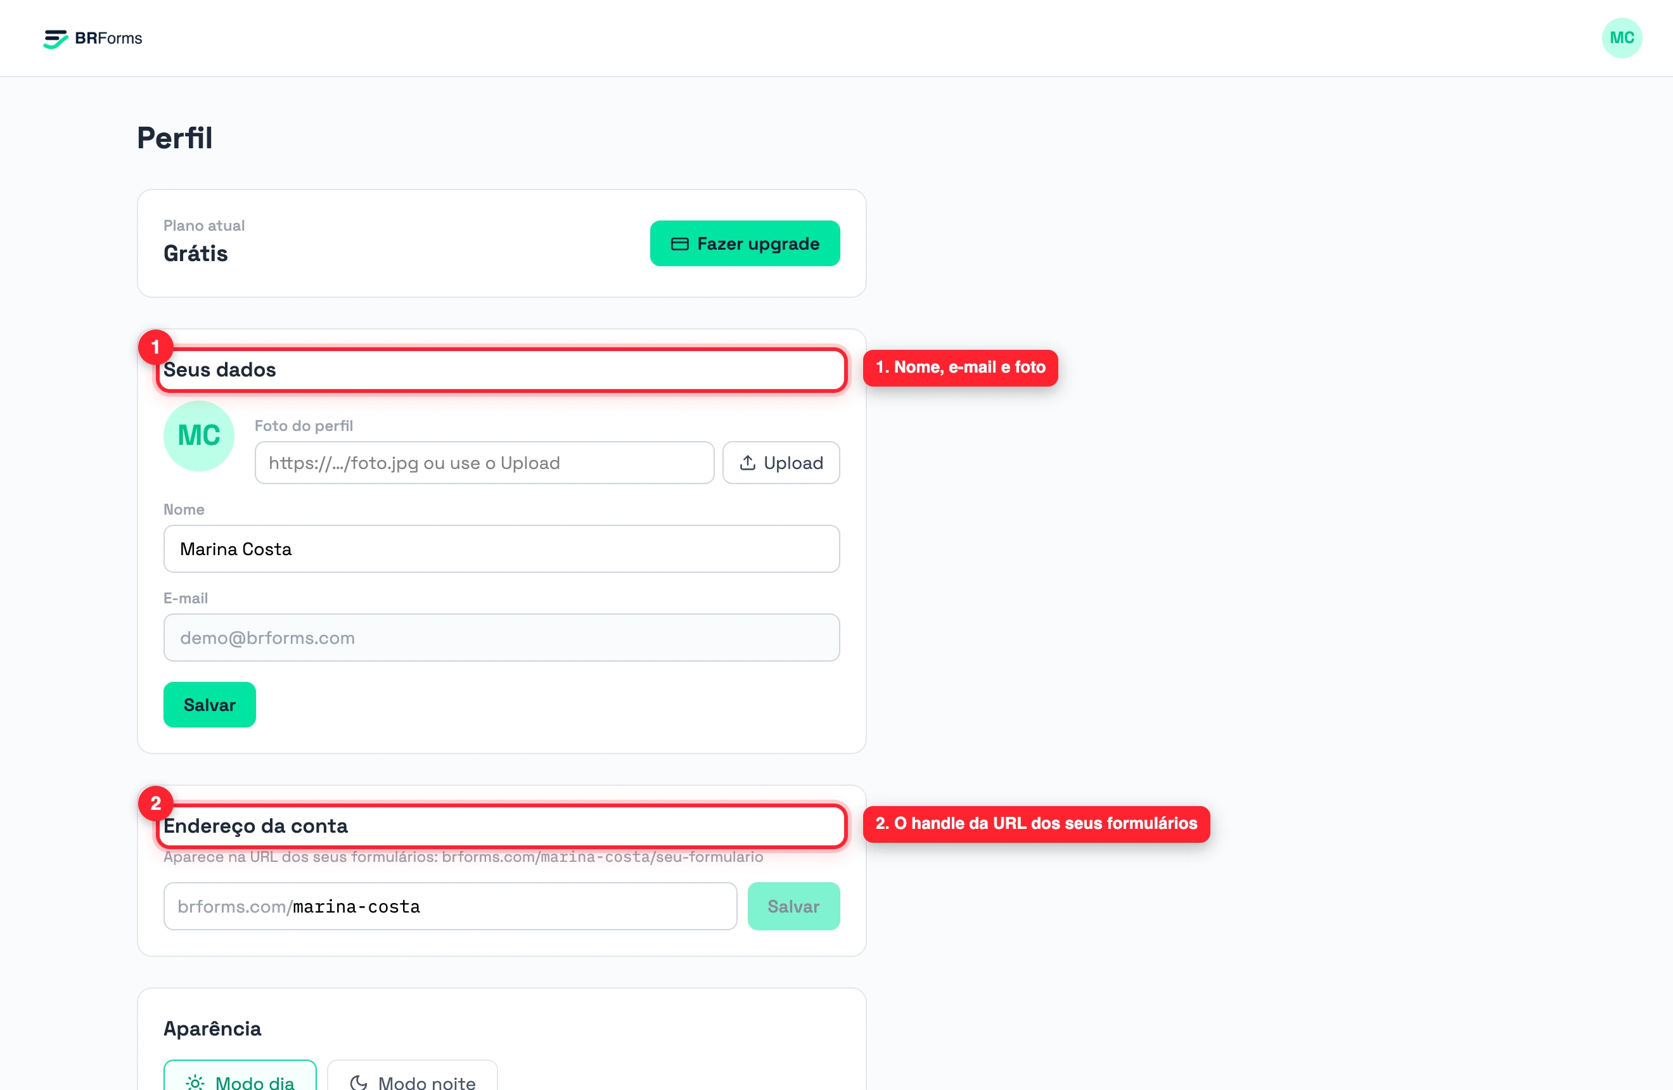Click the large MC profile photo avatar
The width and height of the screenshot is (1673, 1090).
click(x=199, y=436)
